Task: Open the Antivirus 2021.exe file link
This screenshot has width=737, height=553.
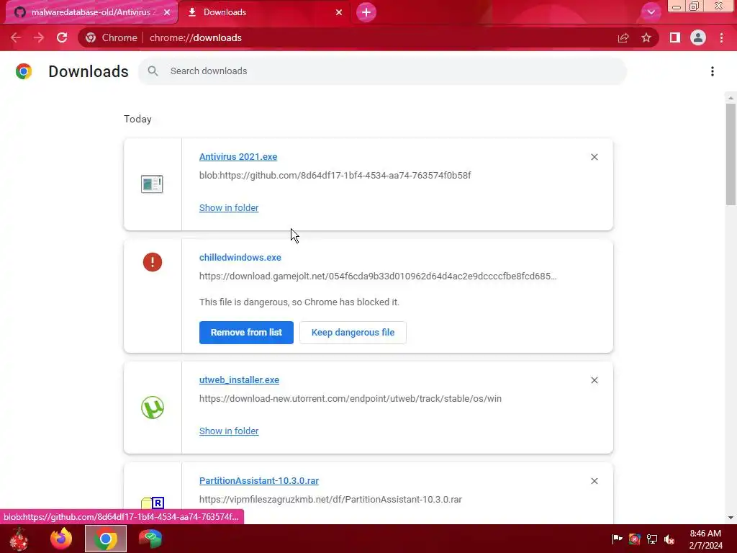Action: tap(238, 156)
